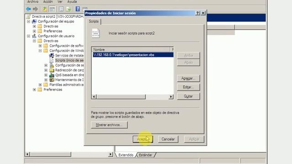Expand the QoS basada en directiva node
The height and width of the screenshot is (164, 292).
tap(46, 75)
